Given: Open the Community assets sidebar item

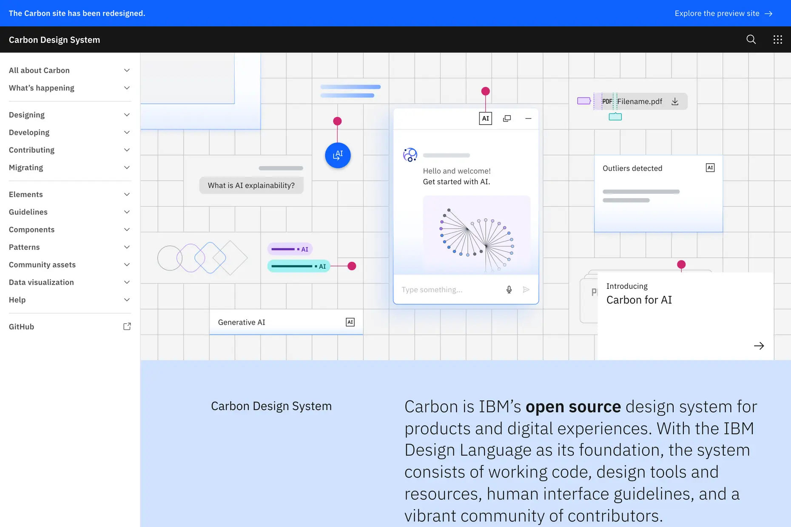Looking at the screenshot, I should pos(70,265).
